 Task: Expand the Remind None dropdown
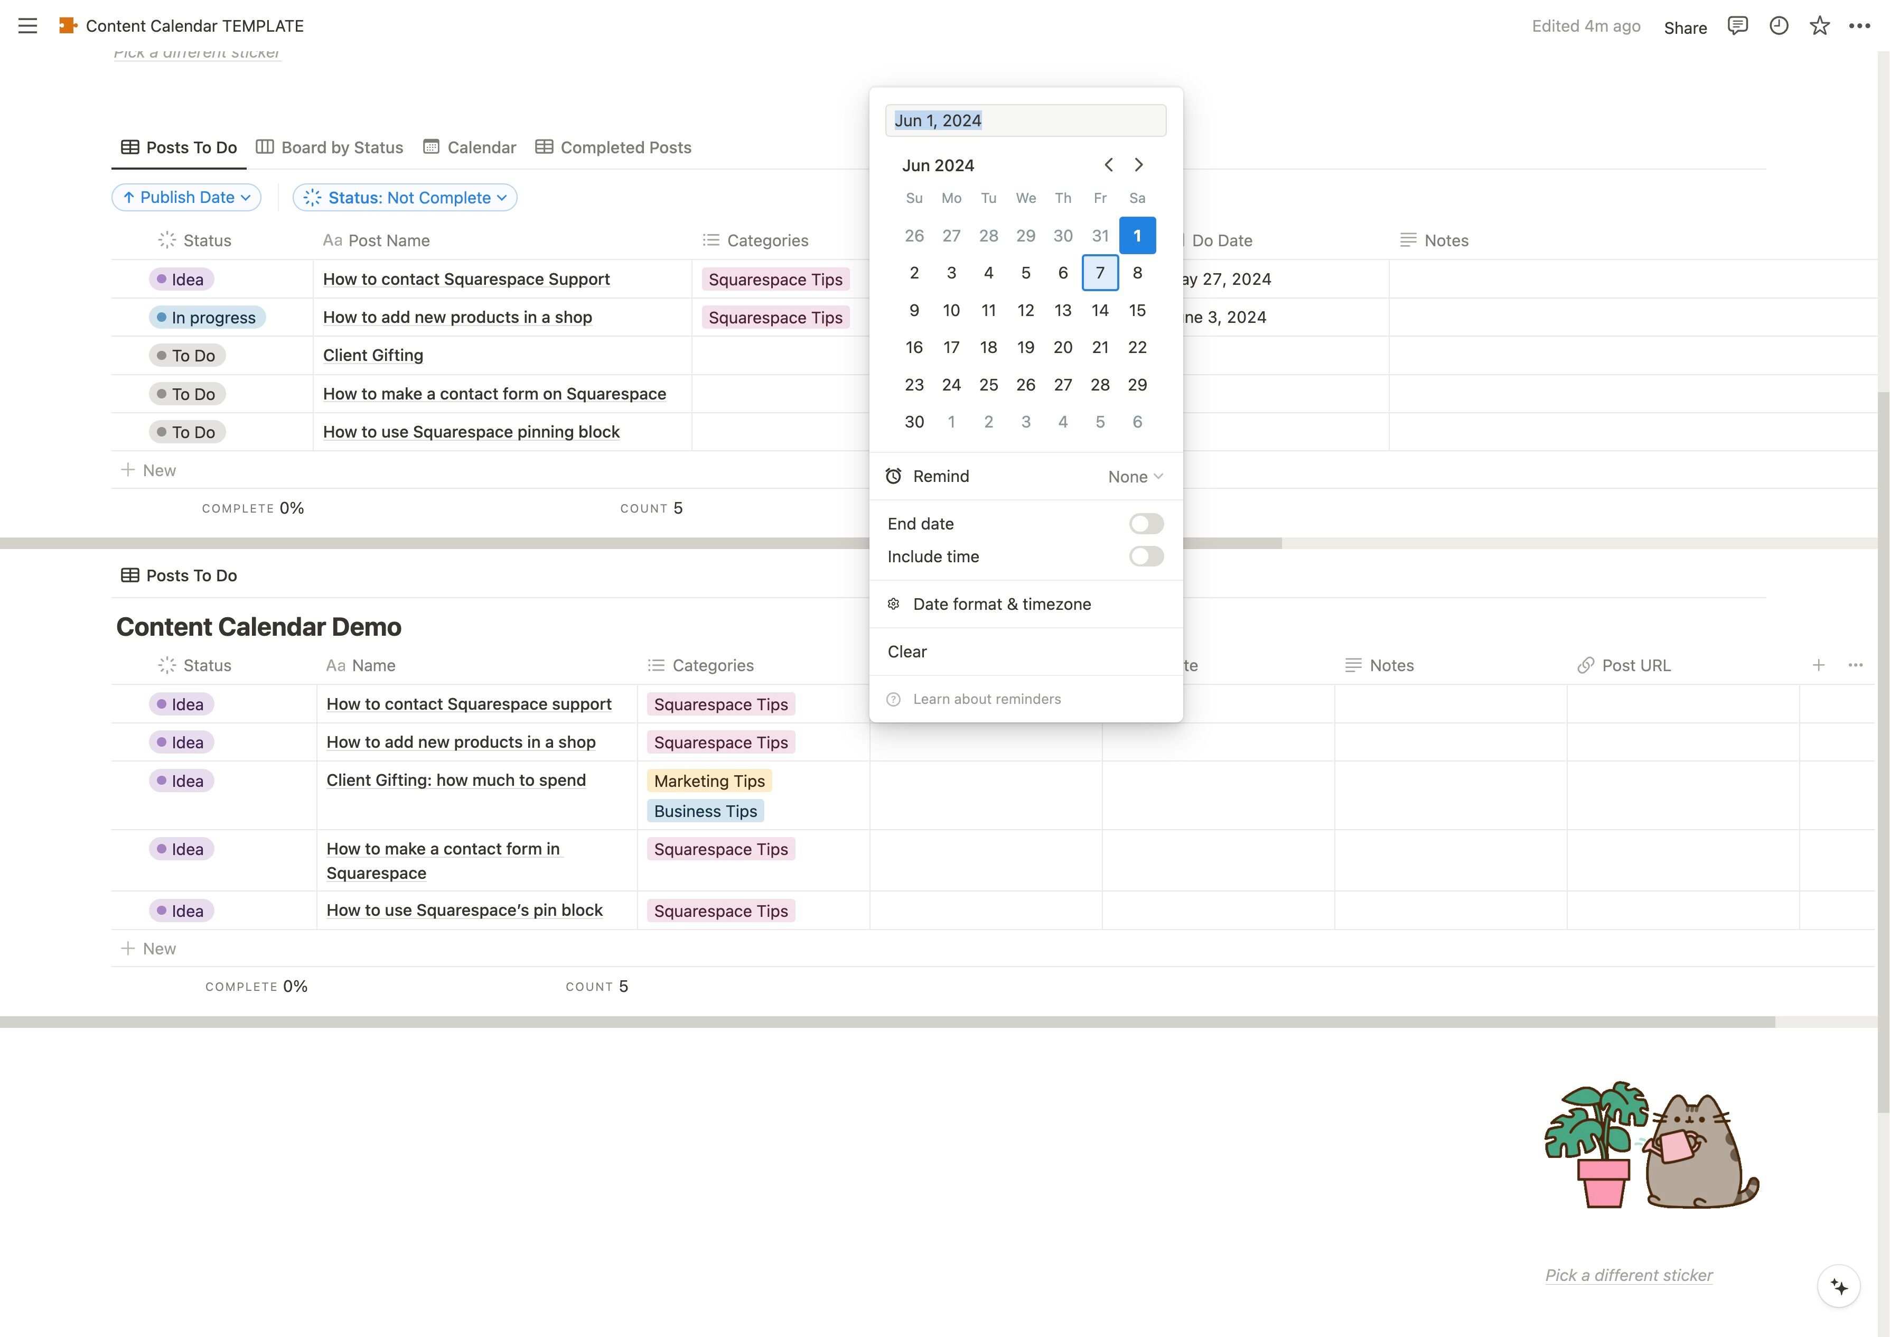pyautogui.click(x=1134, y=477)
